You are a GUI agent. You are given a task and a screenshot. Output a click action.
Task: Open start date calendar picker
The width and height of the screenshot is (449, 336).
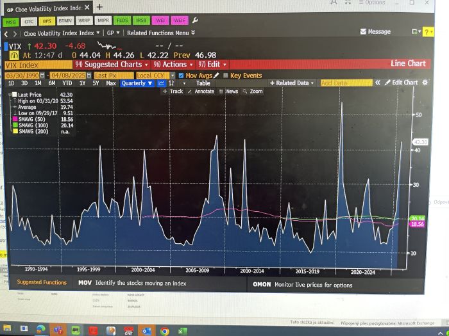pos(43,76)
